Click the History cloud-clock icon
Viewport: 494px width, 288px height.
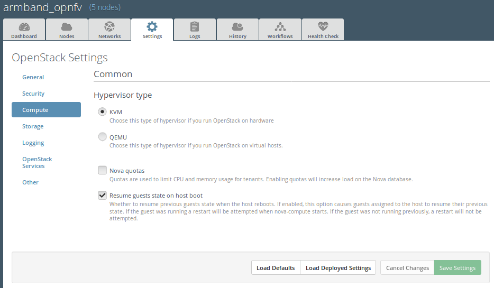tap(237, 26)
